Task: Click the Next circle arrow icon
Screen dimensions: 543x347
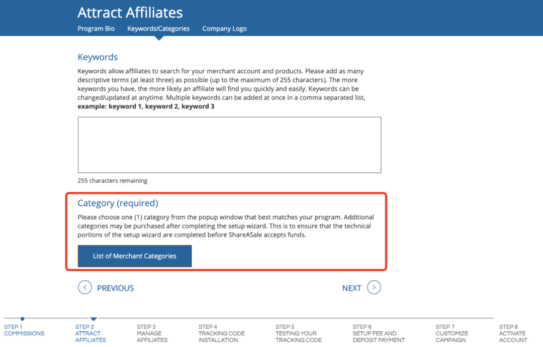Action: [x=374, y=287]
